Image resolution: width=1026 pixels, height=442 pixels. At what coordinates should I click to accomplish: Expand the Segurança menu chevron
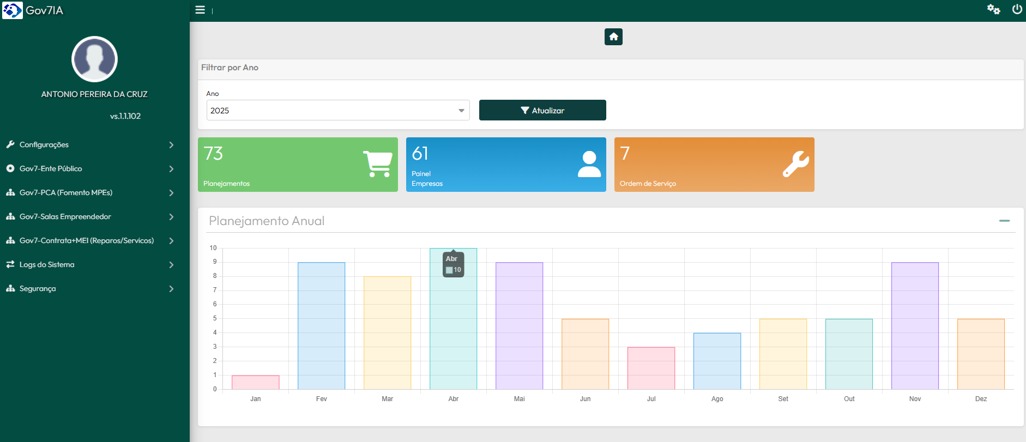171,289
